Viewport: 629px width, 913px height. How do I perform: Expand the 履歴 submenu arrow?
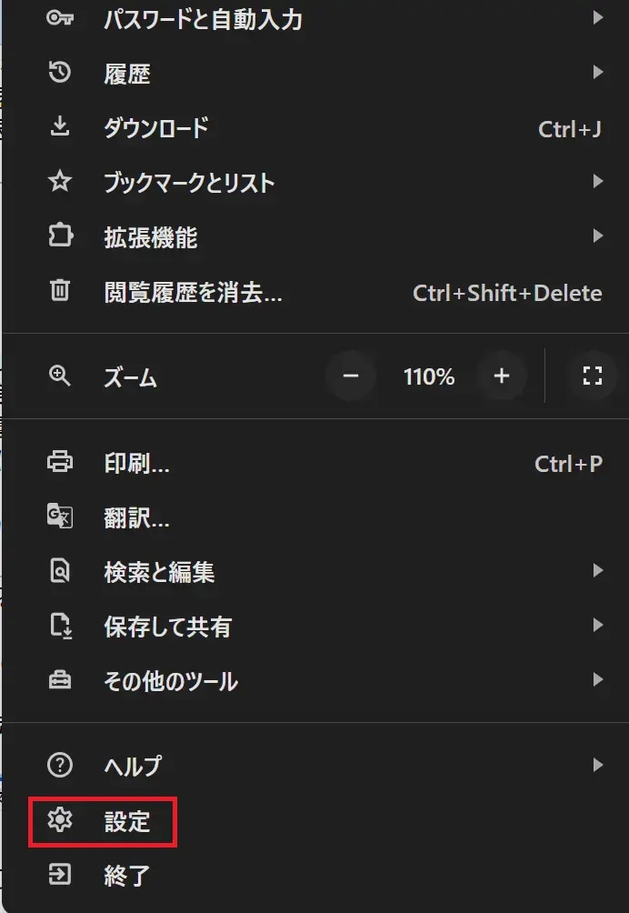597,73
